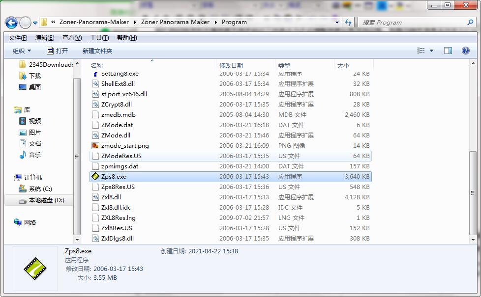The image size is (481, 297).
Task: Click the ShellExt8.dll file icon
Action: click(x=96, y=84)
